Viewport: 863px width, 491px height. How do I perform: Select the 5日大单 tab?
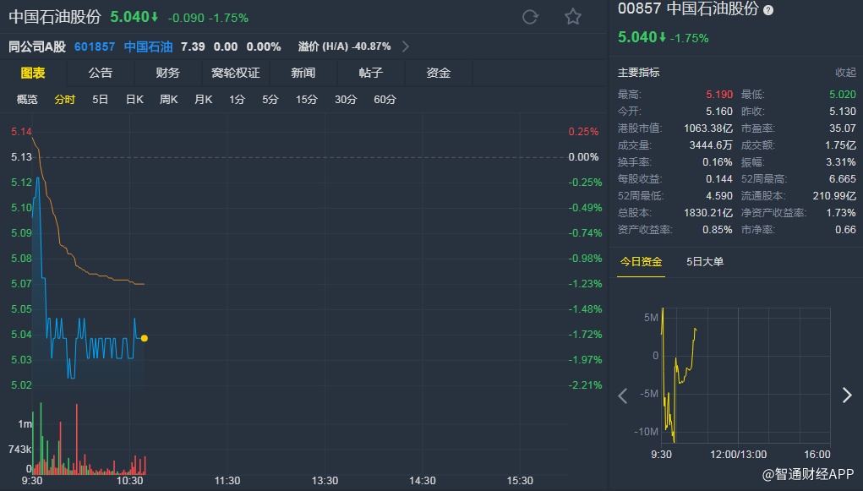[x=705, y=262]
